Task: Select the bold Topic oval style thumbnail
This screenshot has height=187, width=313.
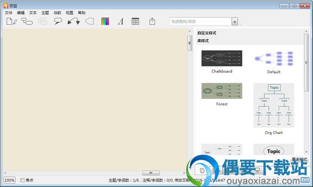Action: click(x=274, y=150)
